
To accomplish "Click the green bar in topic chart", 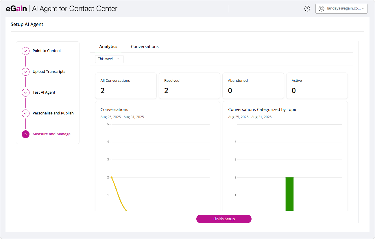I will pyautogui.click(x=289, y=194).
